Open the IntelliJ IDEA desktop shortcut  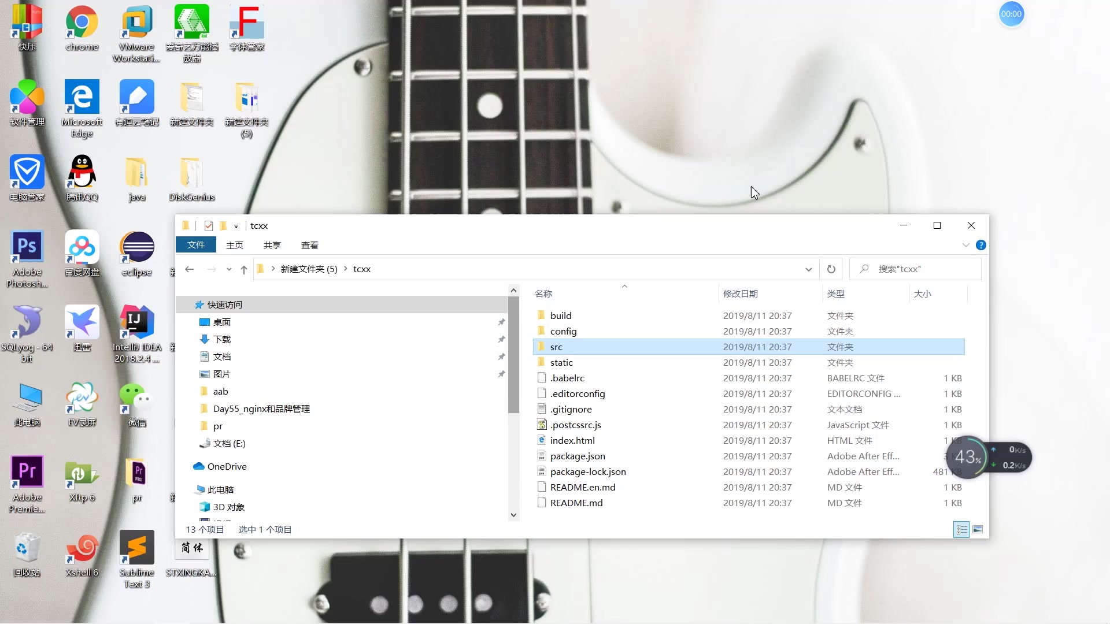coord(137,334)
